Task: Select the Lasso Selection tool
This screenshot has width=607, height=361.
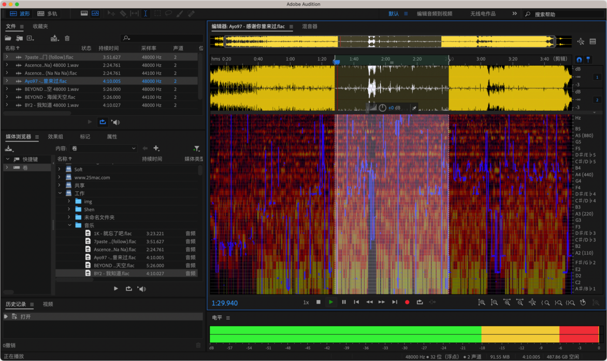Action: point(168,13)
